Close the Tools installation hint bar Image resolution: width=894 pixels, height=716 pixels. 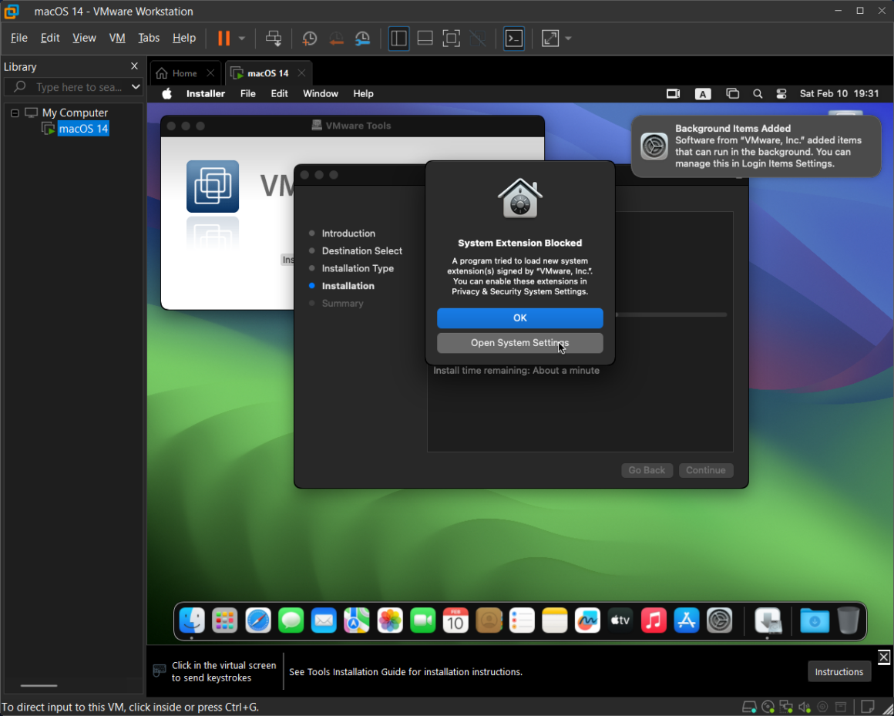[884, 657]
